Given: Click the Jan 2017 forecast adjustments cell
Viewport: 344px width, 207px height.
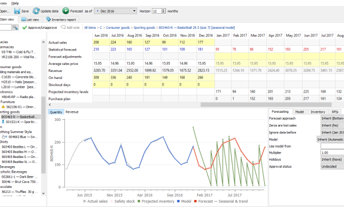Looking at the screenshot, I should coord(223,57).
